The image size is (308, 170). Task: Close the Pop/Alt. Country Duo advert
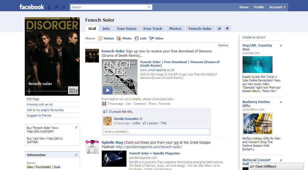point(281,46)
